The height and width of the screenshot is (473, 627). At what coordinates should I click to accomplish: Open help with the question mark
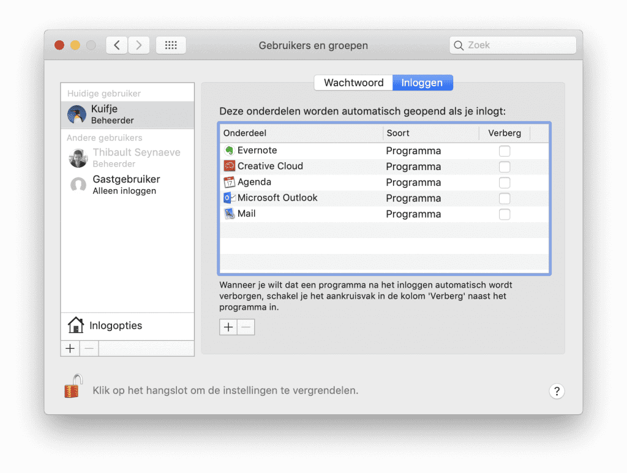pyautogui.click(x=557, y=391)
